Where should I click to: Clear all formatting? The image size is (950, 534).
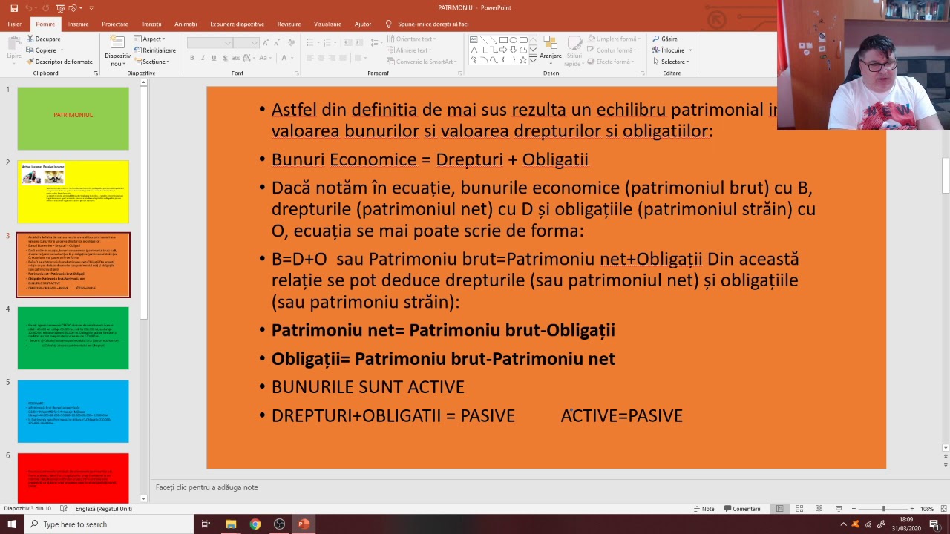point(291,43)
